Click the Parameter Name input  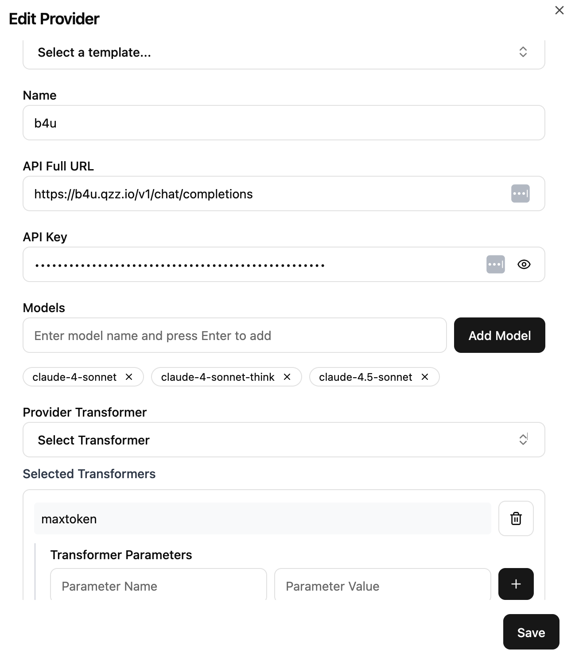(158, 584)
